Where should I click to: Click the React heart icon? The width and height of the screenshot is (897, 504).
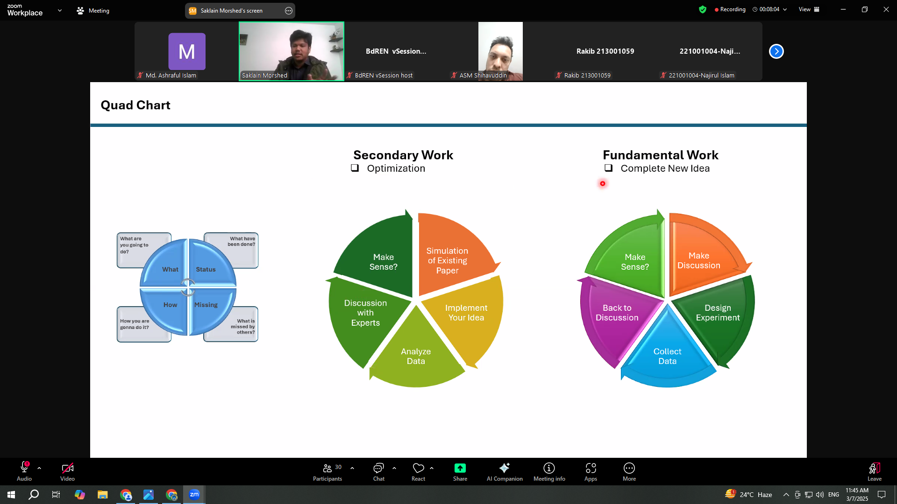tap(418, 468)
